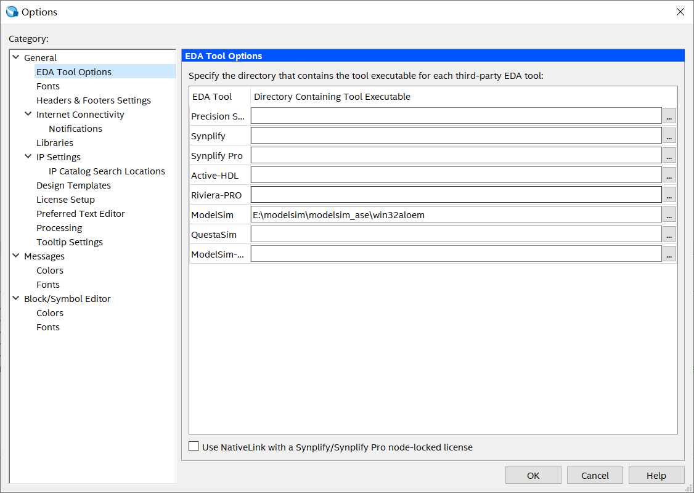Collapse the Internet Connectivity node
Image resolution: width=694 pixels, height=493 pixels.
[x=28, y=114]
